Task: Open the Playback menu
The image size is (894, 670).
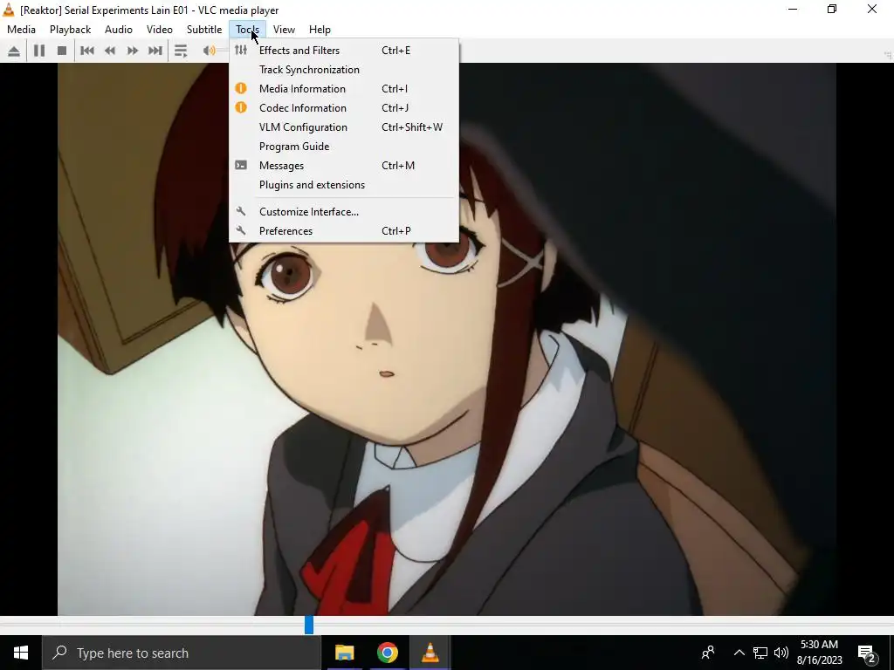Action: point(70,30)
